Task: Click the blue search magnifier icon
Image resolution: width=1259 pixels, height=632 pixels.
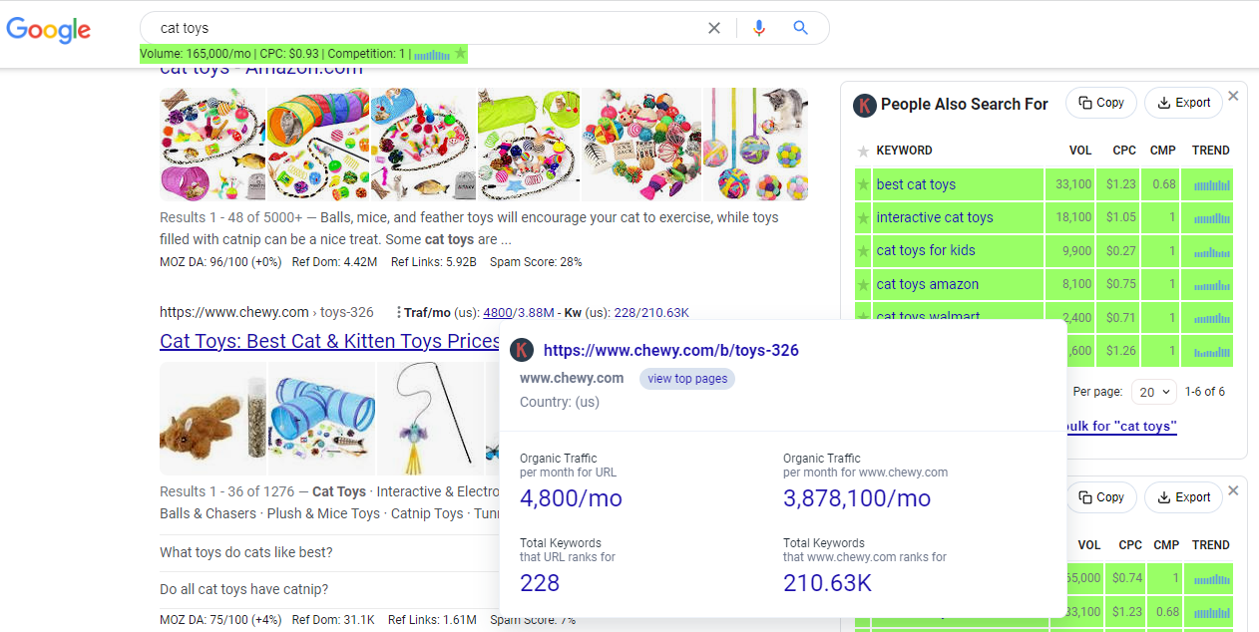Action: coord(800,28)
